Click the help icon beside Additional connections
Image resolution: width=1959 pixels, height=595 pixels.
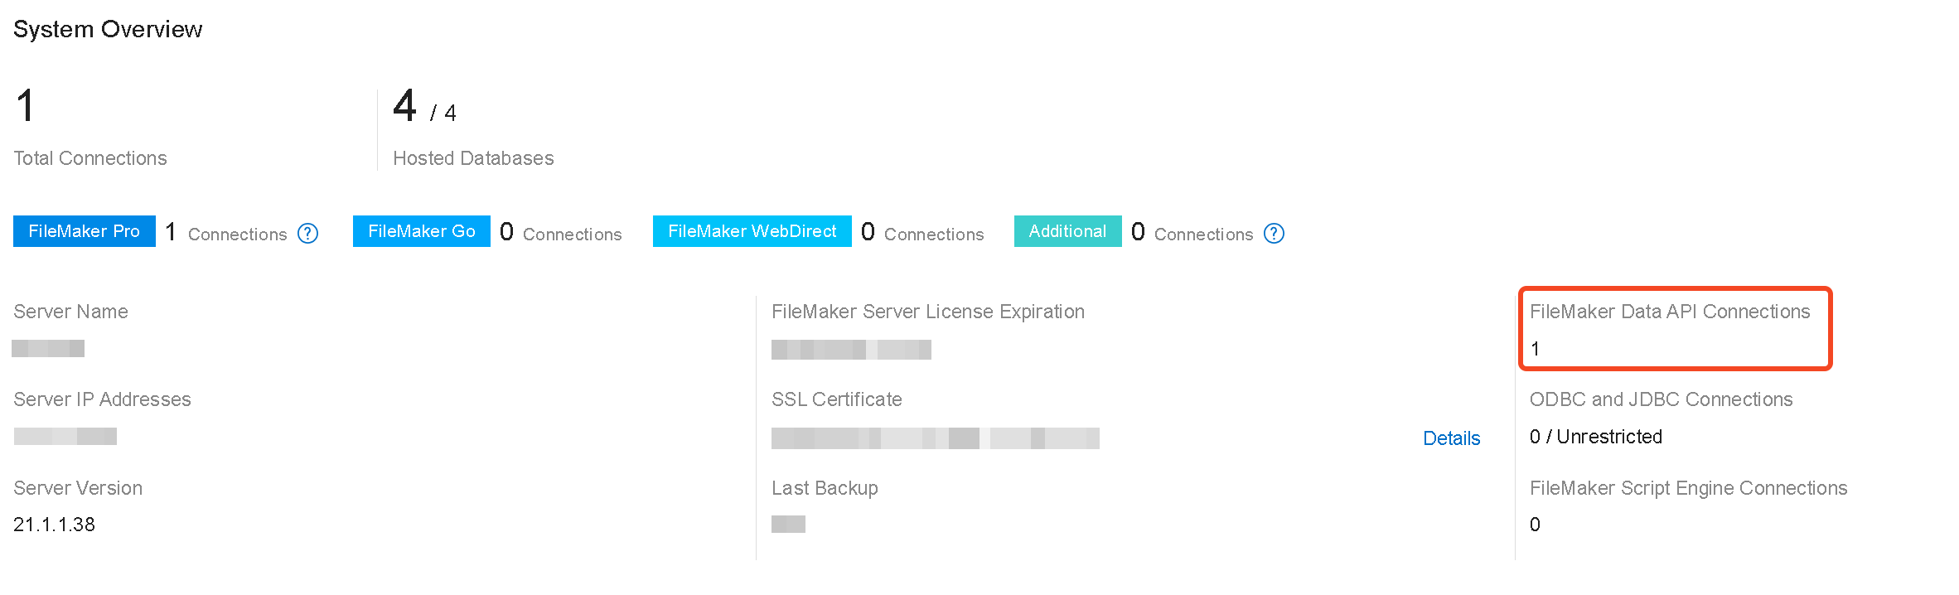(x=1274, y=234)
